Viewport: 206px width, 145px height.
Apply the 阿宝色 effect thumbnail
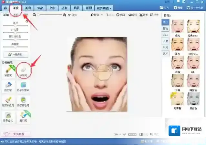point(193,81)
